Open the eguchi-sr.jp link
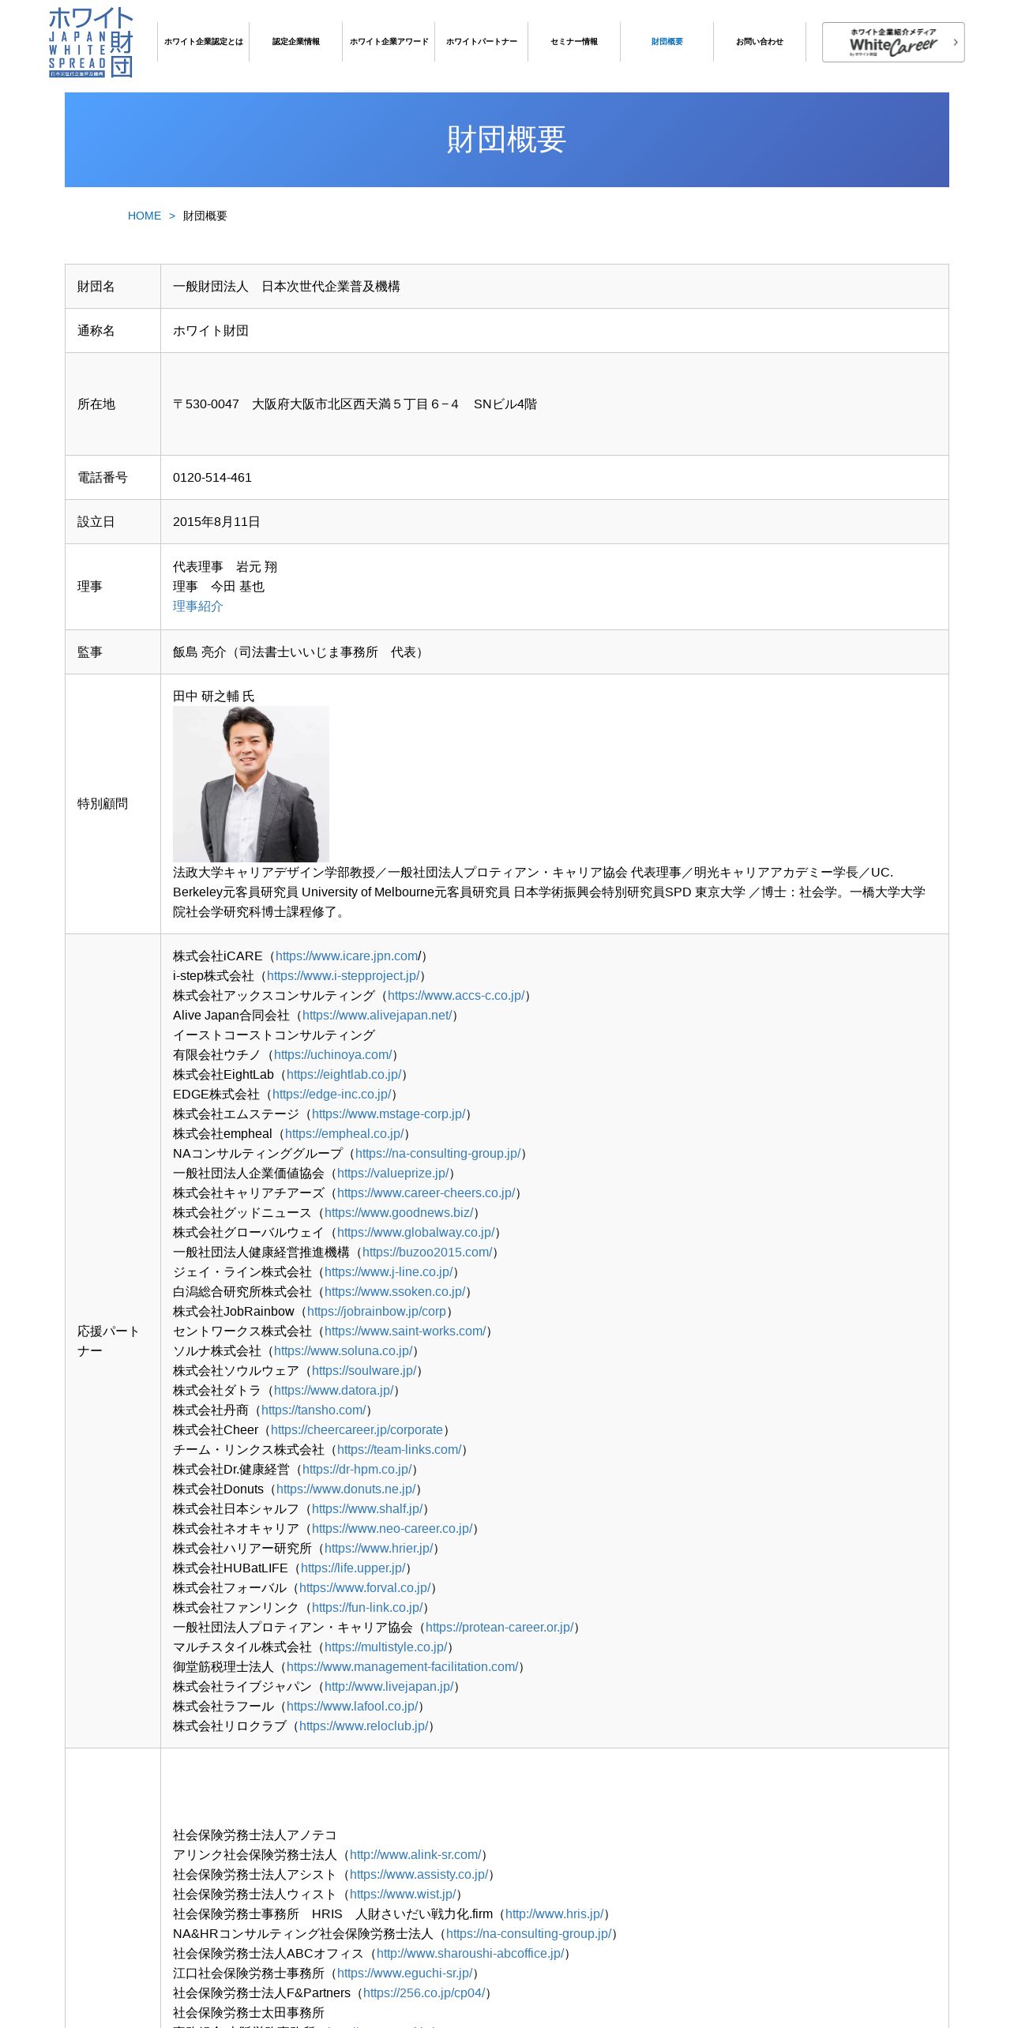The width and height of the screenshot is (1014, 2028). coord(405,1974)
